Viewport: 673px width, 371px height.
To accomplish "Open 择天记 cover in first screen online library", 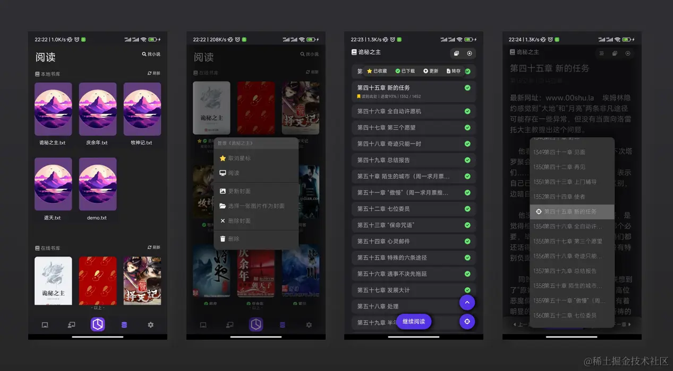I will [142, 280].
